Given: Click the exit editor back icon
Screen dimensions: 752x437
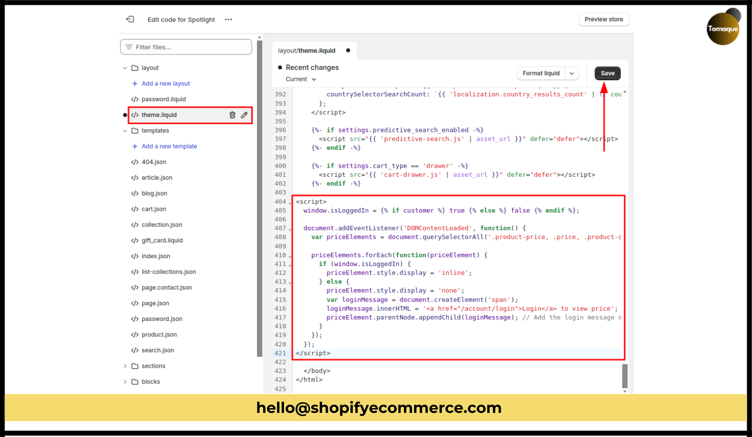Looking at the screenshot, I should 130,19.
